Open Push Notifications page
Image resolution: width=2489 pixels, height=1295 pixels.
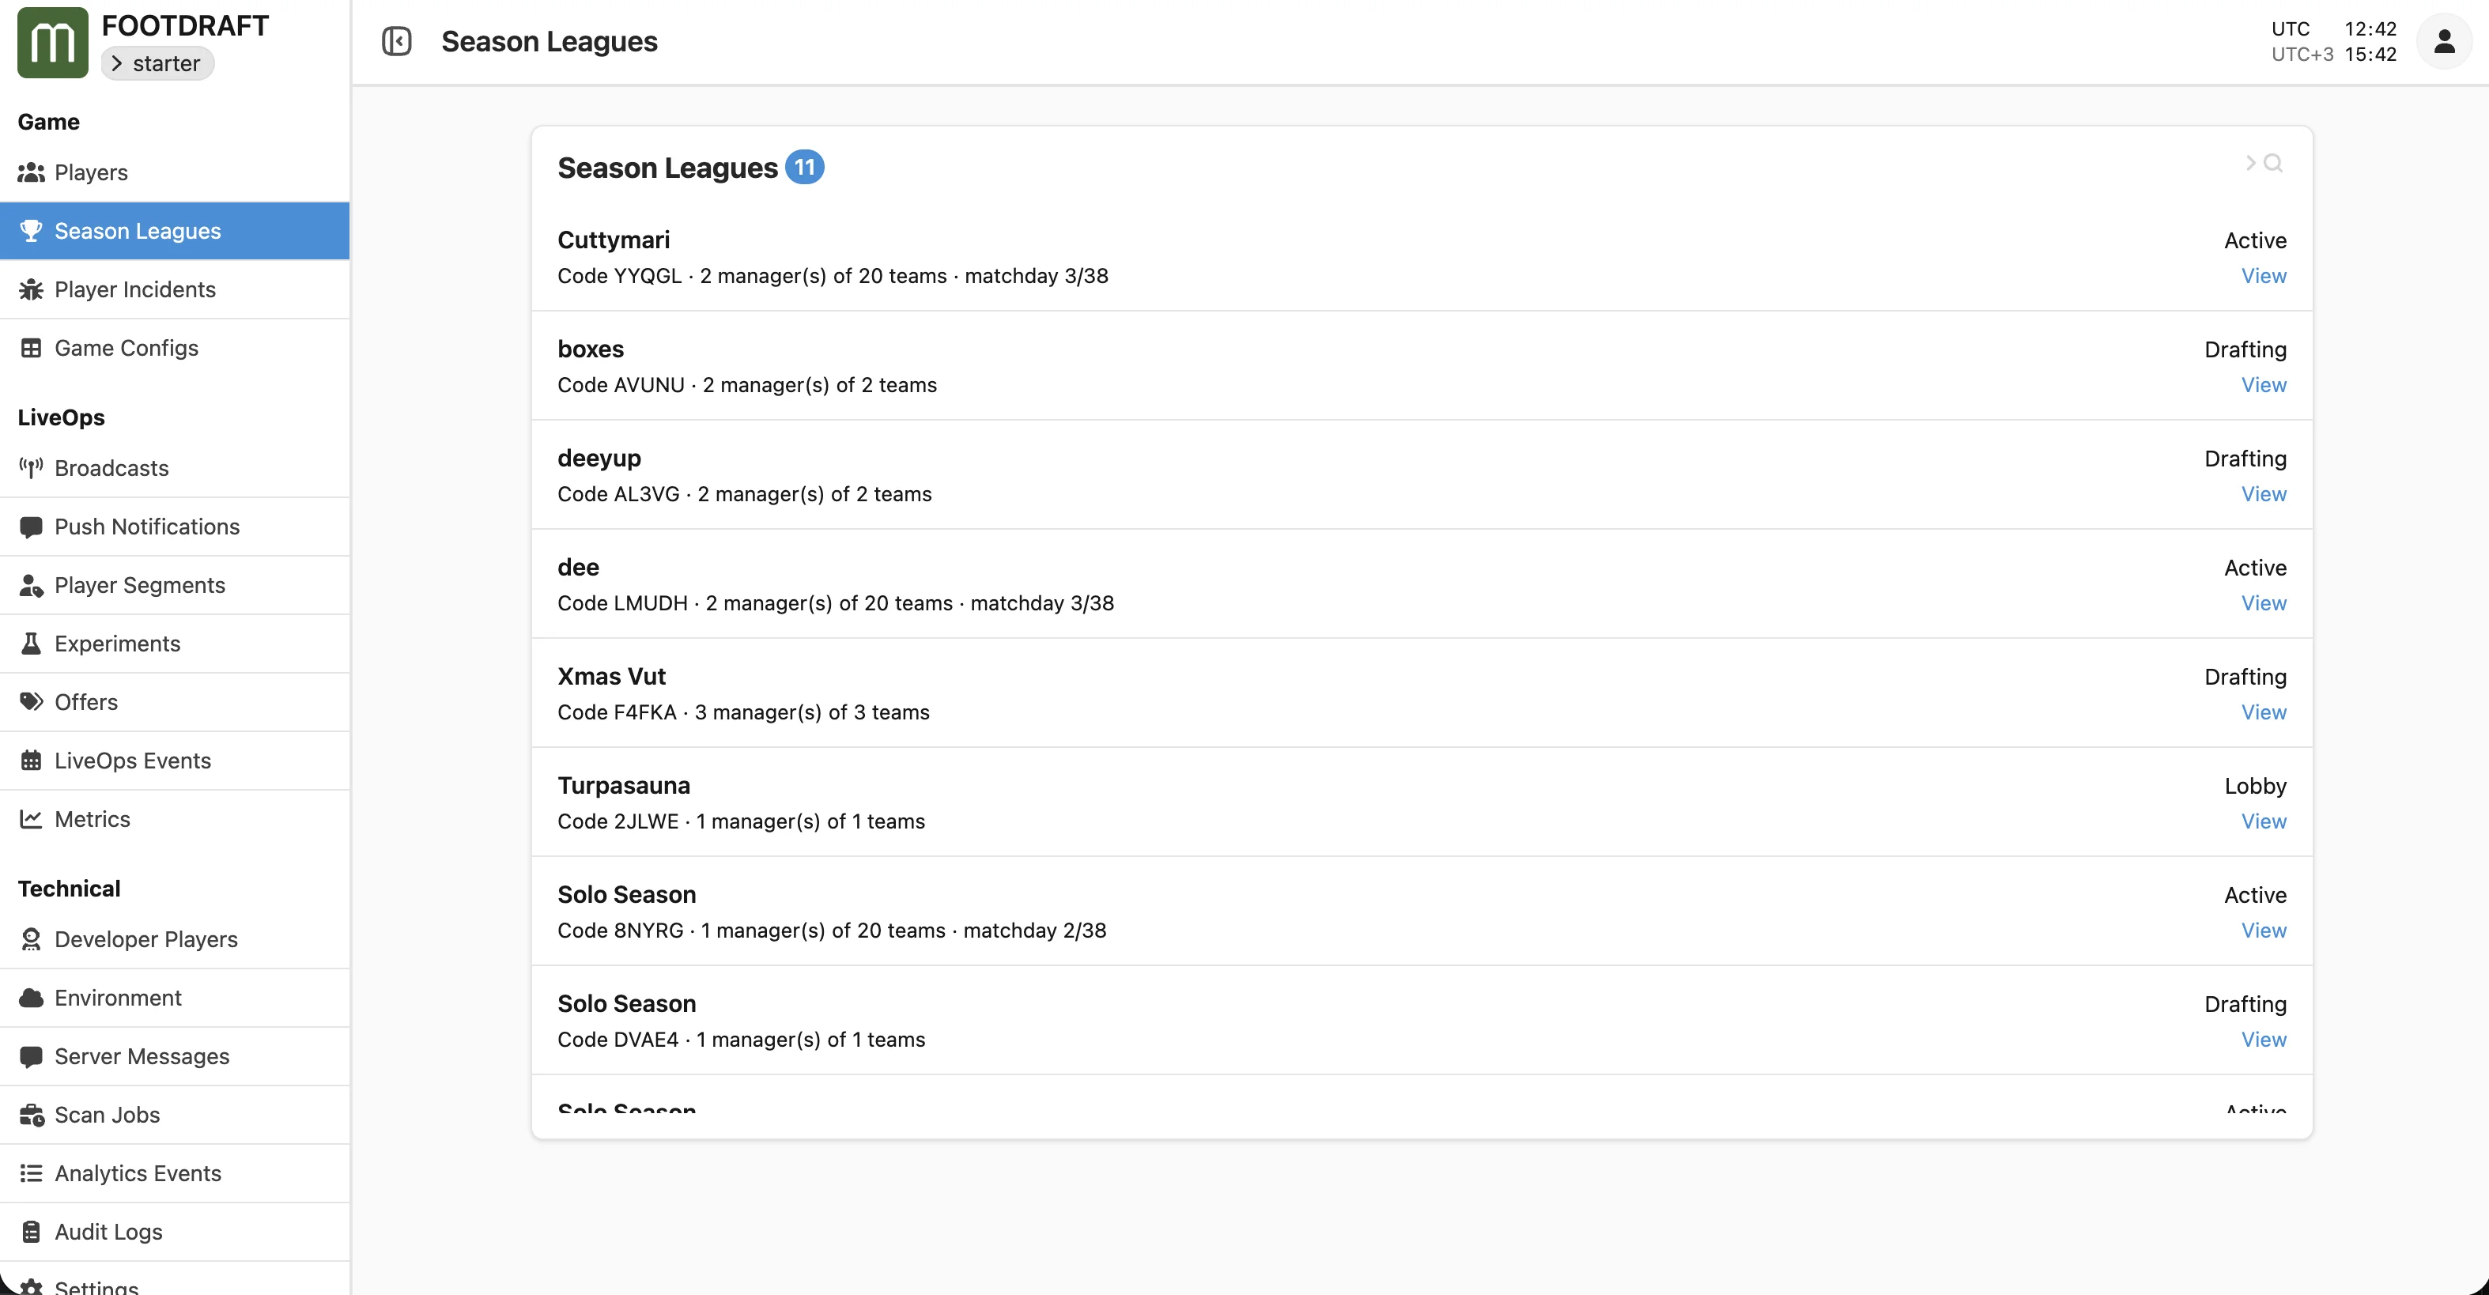coord(175,527)
